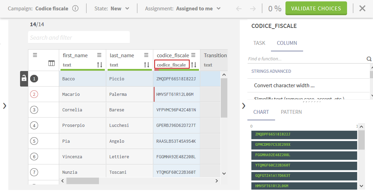Open the column display chooser icon
The height and width of the screenshot is (191, 373).
pyautogui.click(x=52, y=63)
